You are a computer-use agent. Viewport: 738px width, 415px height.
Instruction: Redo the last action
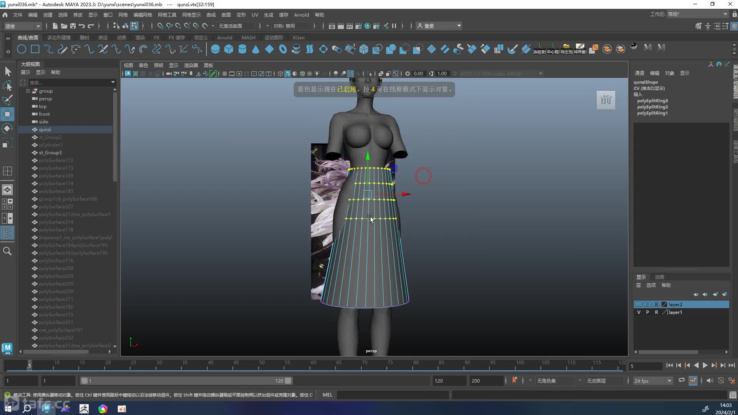(x=91, y=26)
